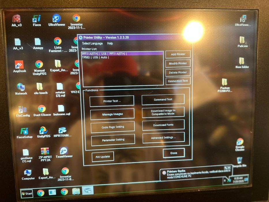
Task: Click the Download Fonts button
Action: pyautogui.click(x=163, y=125)
